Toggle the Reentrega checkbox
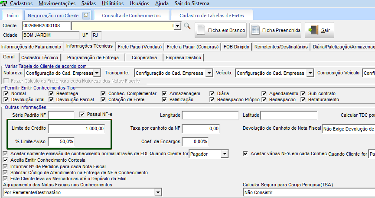Screen dimensions: 375x198 click(x=51, y=93)
